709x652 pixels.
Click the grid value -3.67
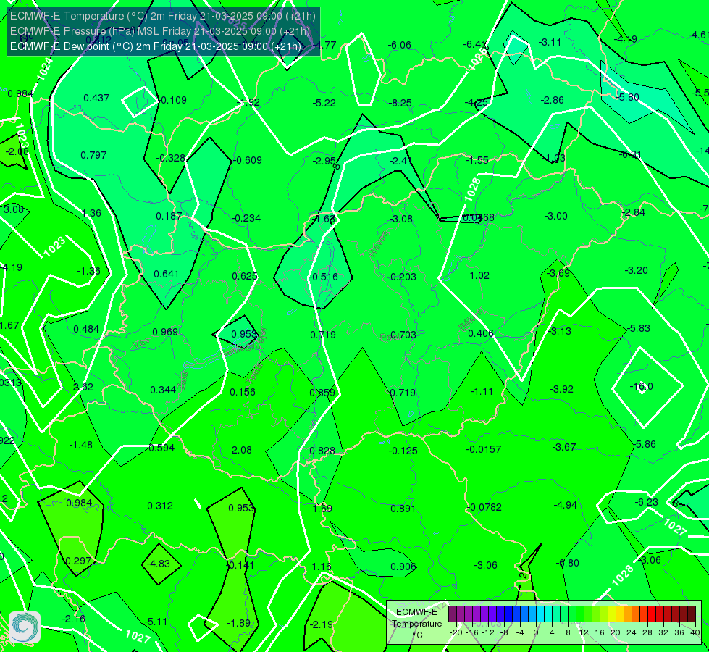click(x=564, y=448)
